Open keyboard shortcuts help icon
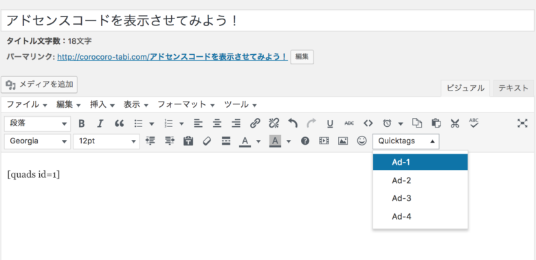Viewport: 536px width, 260px height. pos(305,141)
